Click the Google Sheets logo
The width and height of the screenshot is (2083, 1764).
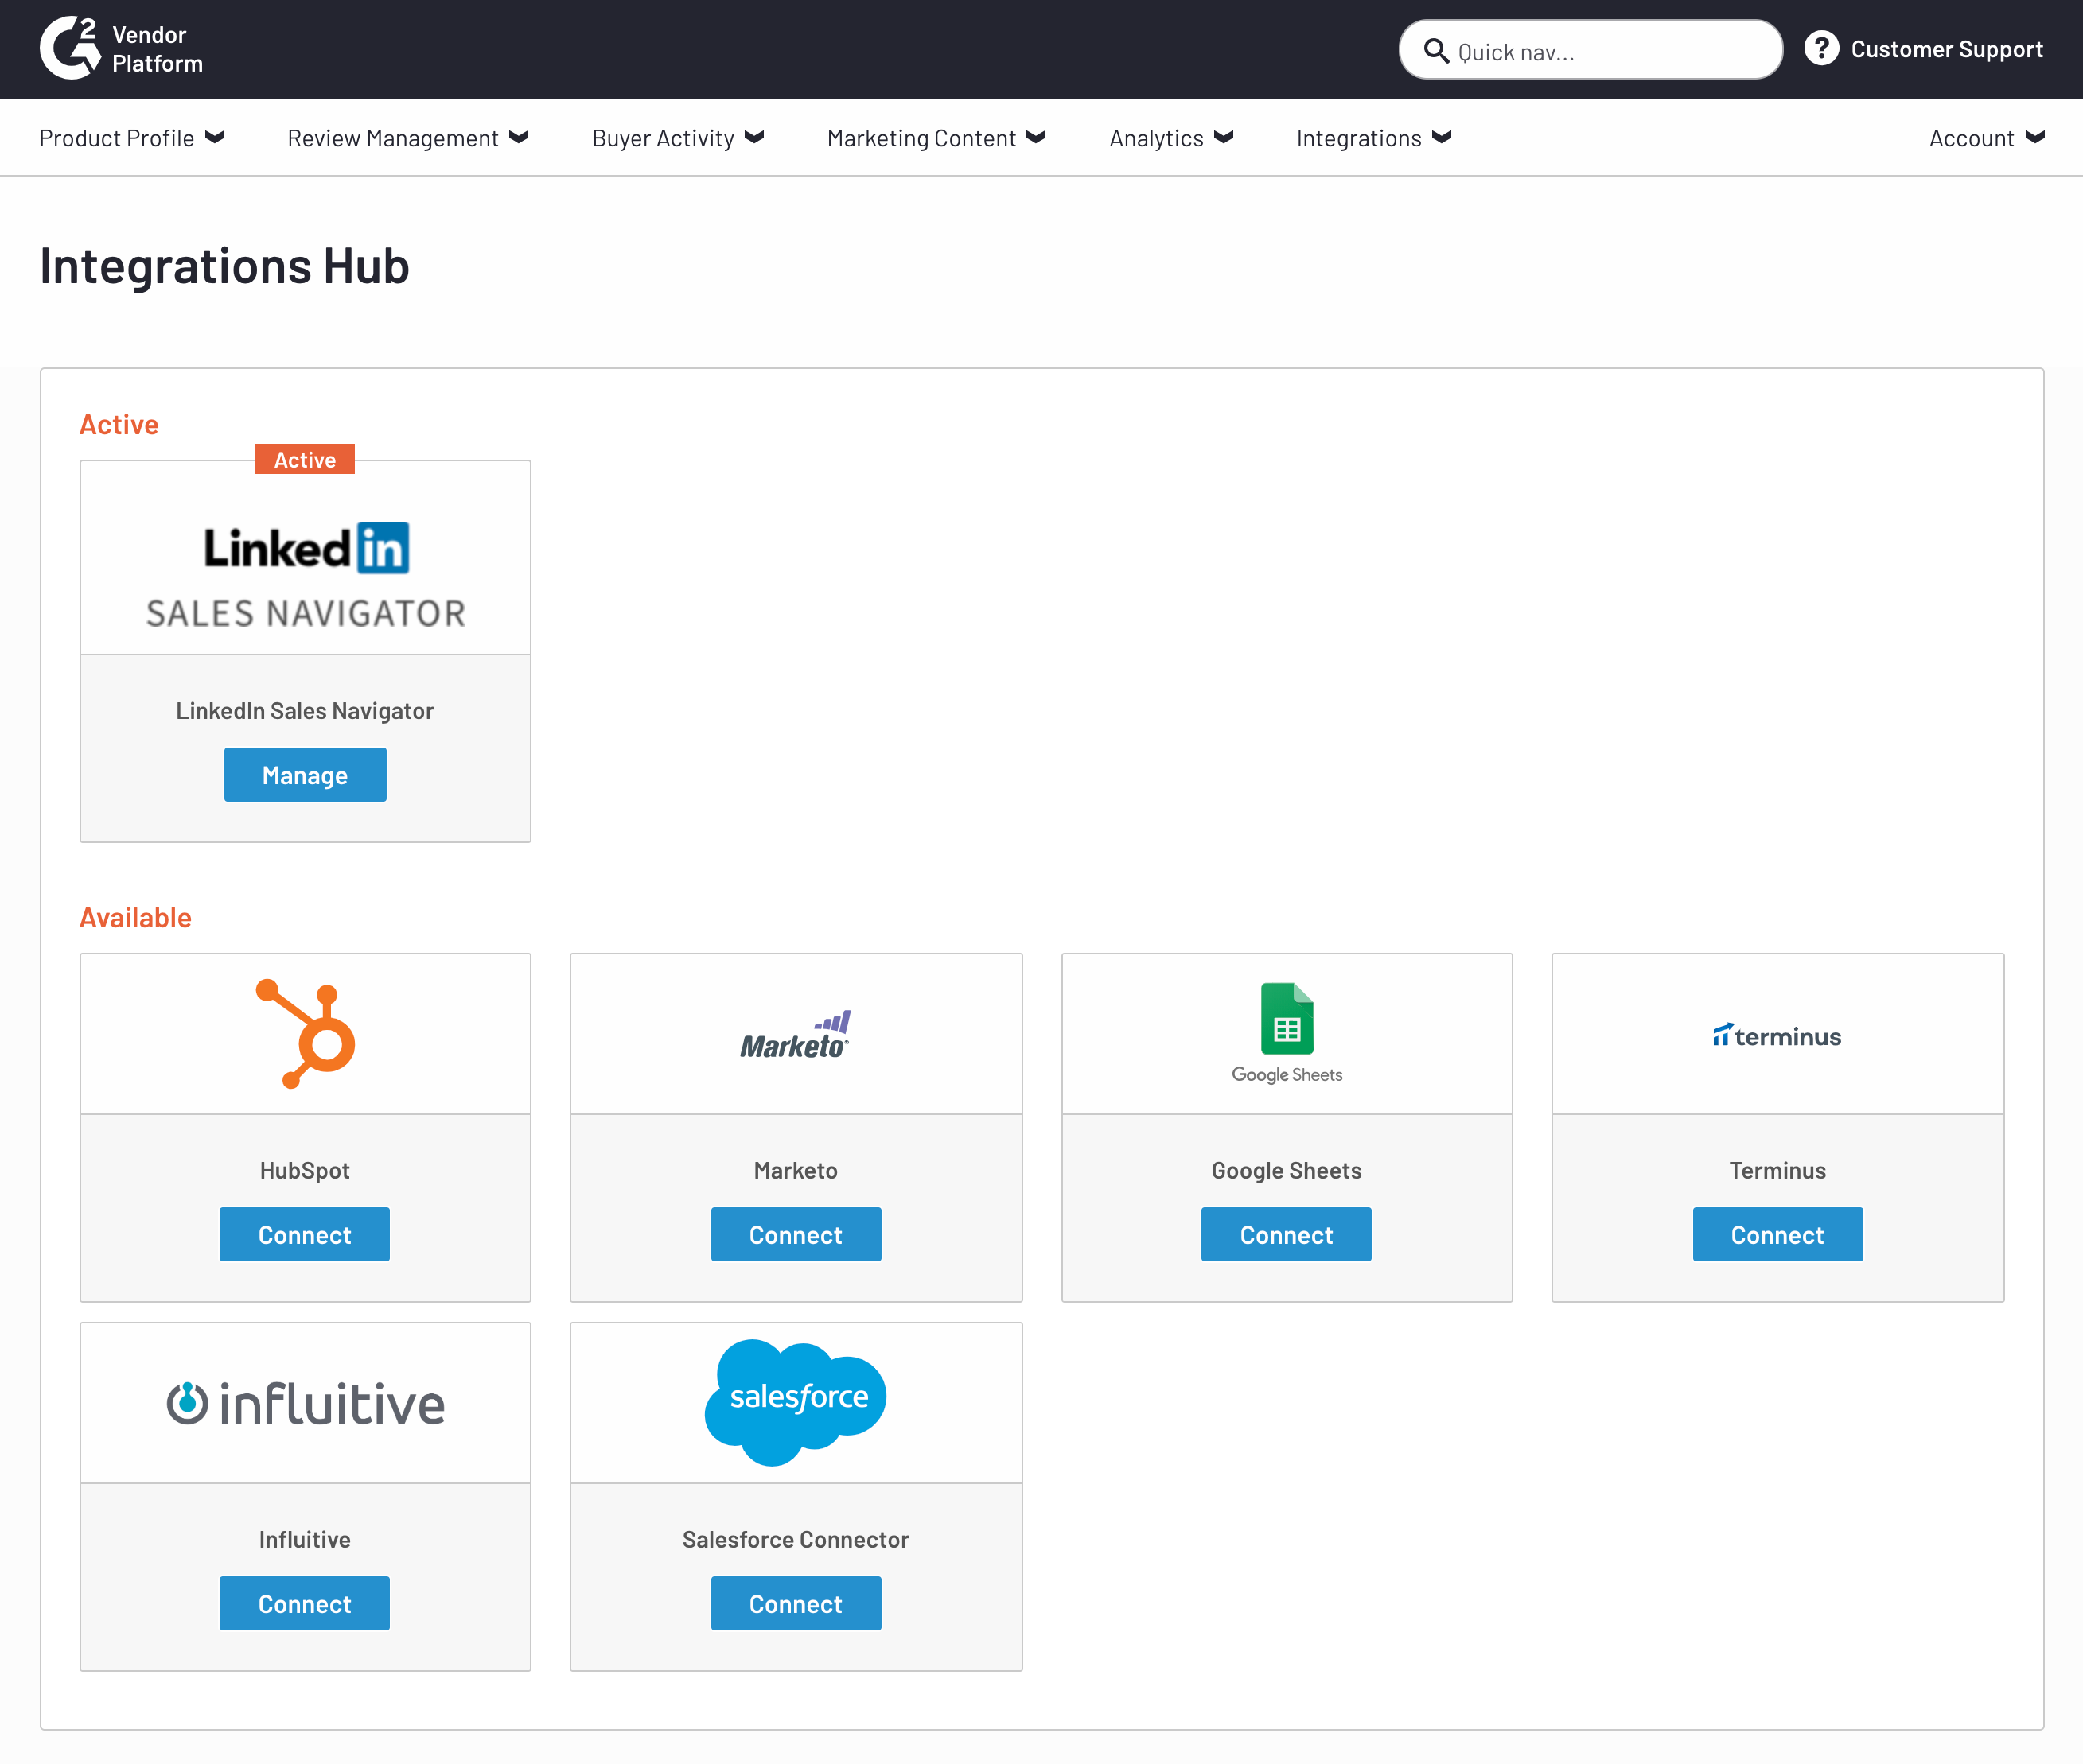1287,1033
